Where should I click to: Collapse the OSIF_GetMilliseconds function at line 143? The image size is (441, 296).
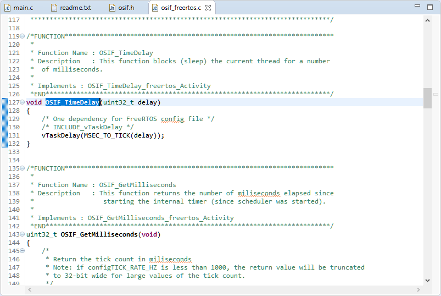coord(23,234)
